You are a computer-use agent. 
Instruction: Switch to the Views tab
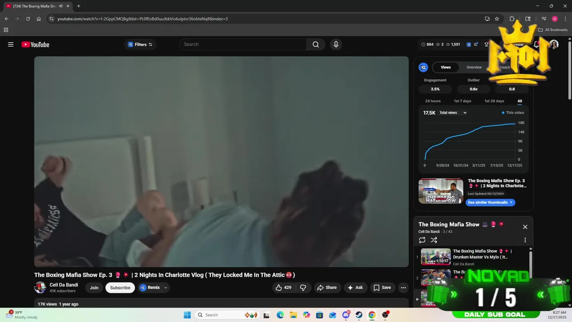tap(446, 67)
